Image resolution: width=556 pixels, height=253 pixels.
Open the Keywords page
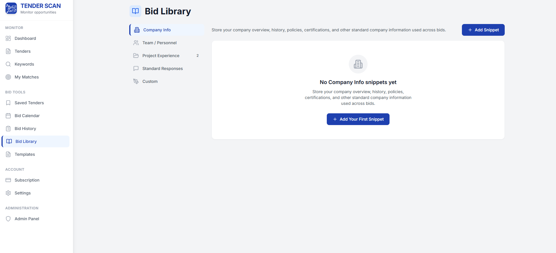35,64
